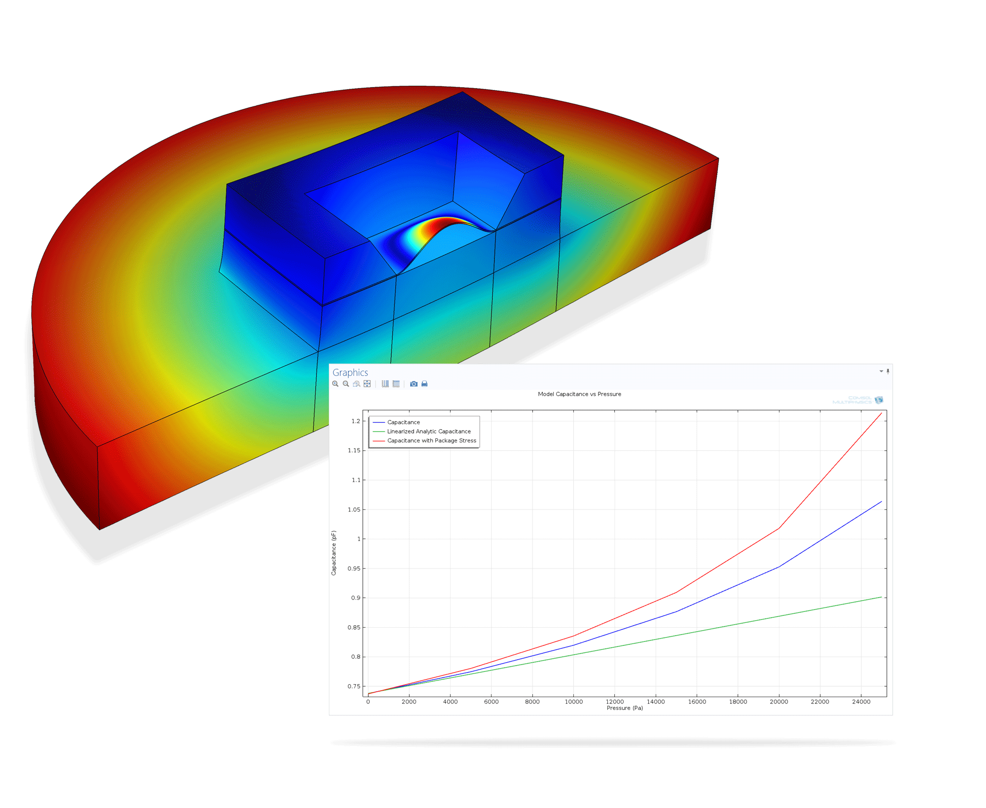
Task: Click the Model Capacitance vs Pressure title
Action: tap(579, 394)
